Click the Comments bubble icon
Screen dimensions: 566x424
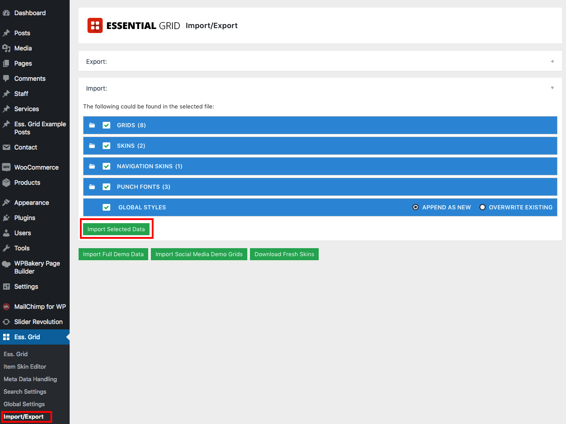tap(6, 79)
